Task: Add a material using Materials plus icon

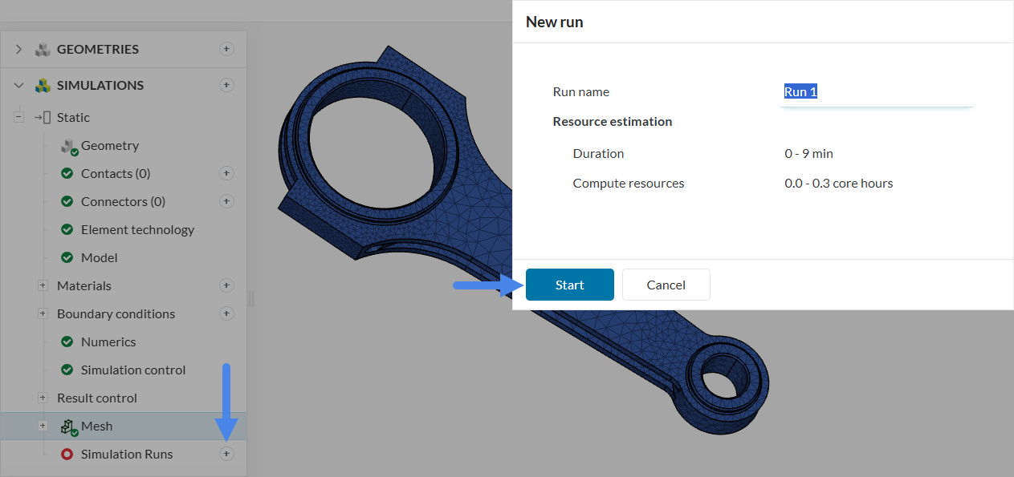Action: click(226, 285)
